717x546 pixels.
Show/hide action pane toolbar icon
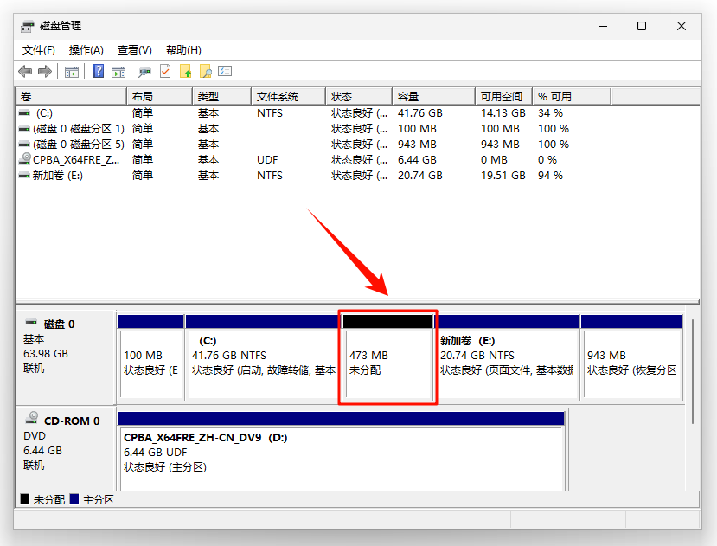[x=118, y=72]
